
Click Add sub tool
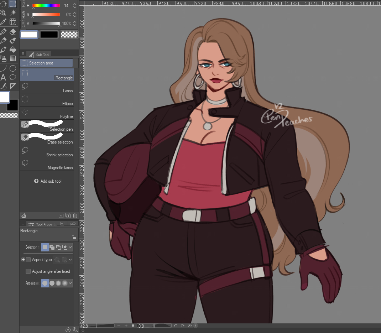coord(47,181)
